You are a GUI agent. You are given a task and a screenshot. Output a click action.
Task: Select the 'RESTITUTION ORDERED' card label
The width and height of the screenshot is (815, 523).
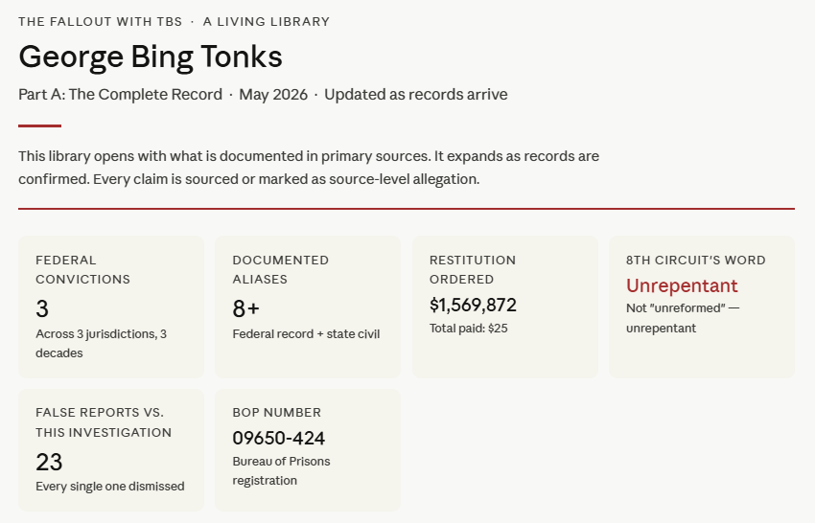(x=473, y=269)
